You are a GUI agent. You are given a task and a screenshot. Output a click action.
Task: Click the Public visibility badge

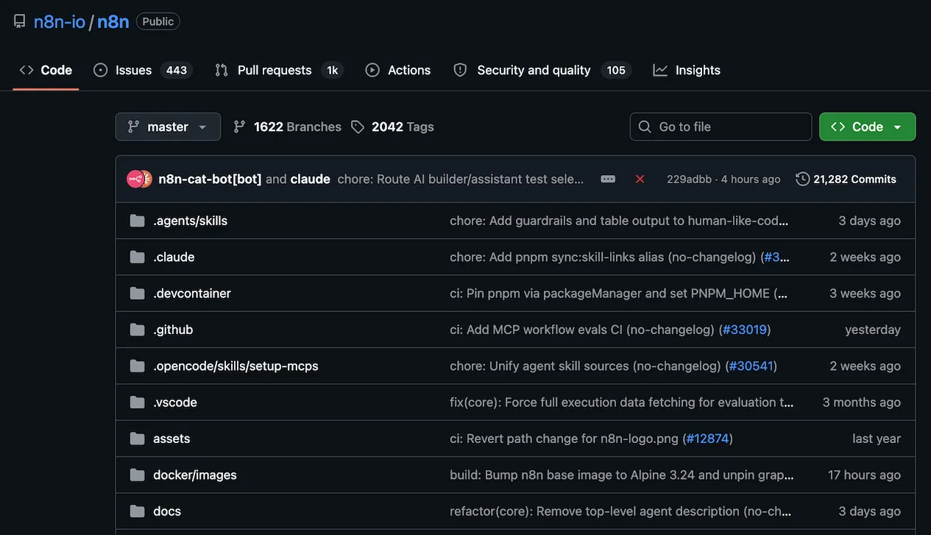pyautogui.click(x=158, y=21)
